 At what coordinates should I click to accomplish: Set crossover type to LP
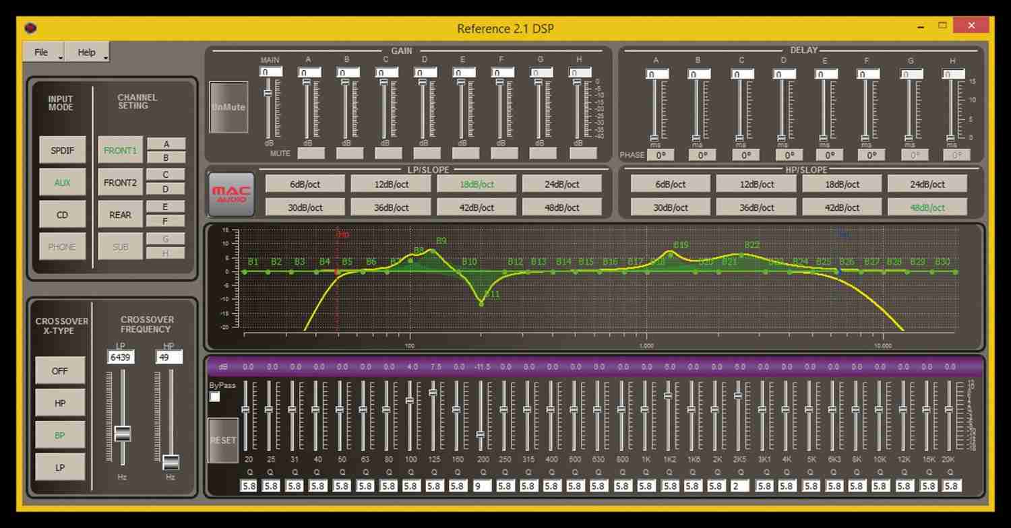[x=60, y=467]
